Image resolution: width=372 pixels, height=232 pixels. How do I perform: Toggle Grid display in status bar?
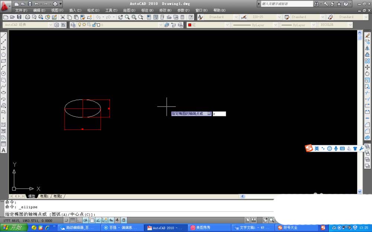click(73, 220)
